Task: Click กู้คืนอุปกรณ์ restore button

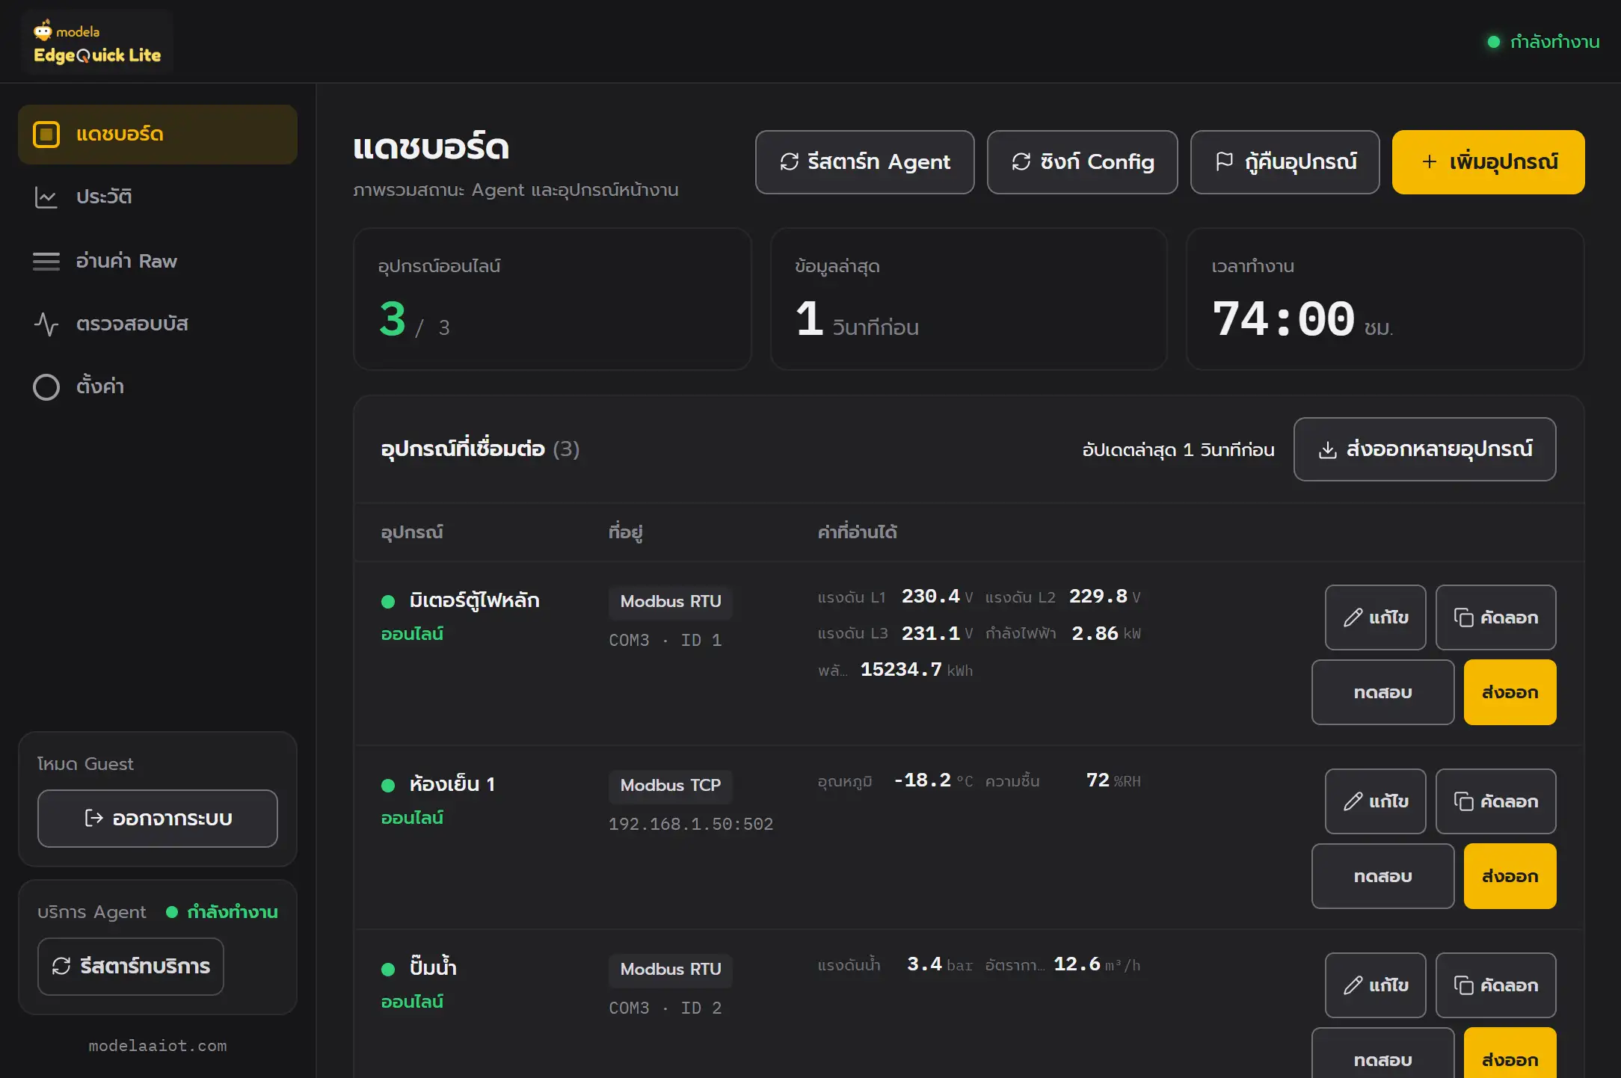Action: tap(1285, 162)
